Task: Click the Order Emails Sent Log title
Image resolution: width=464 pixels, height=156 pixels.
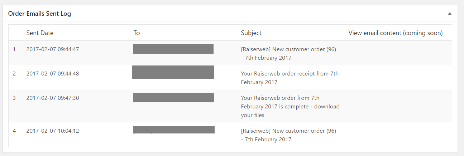Action: click(39, 14)
